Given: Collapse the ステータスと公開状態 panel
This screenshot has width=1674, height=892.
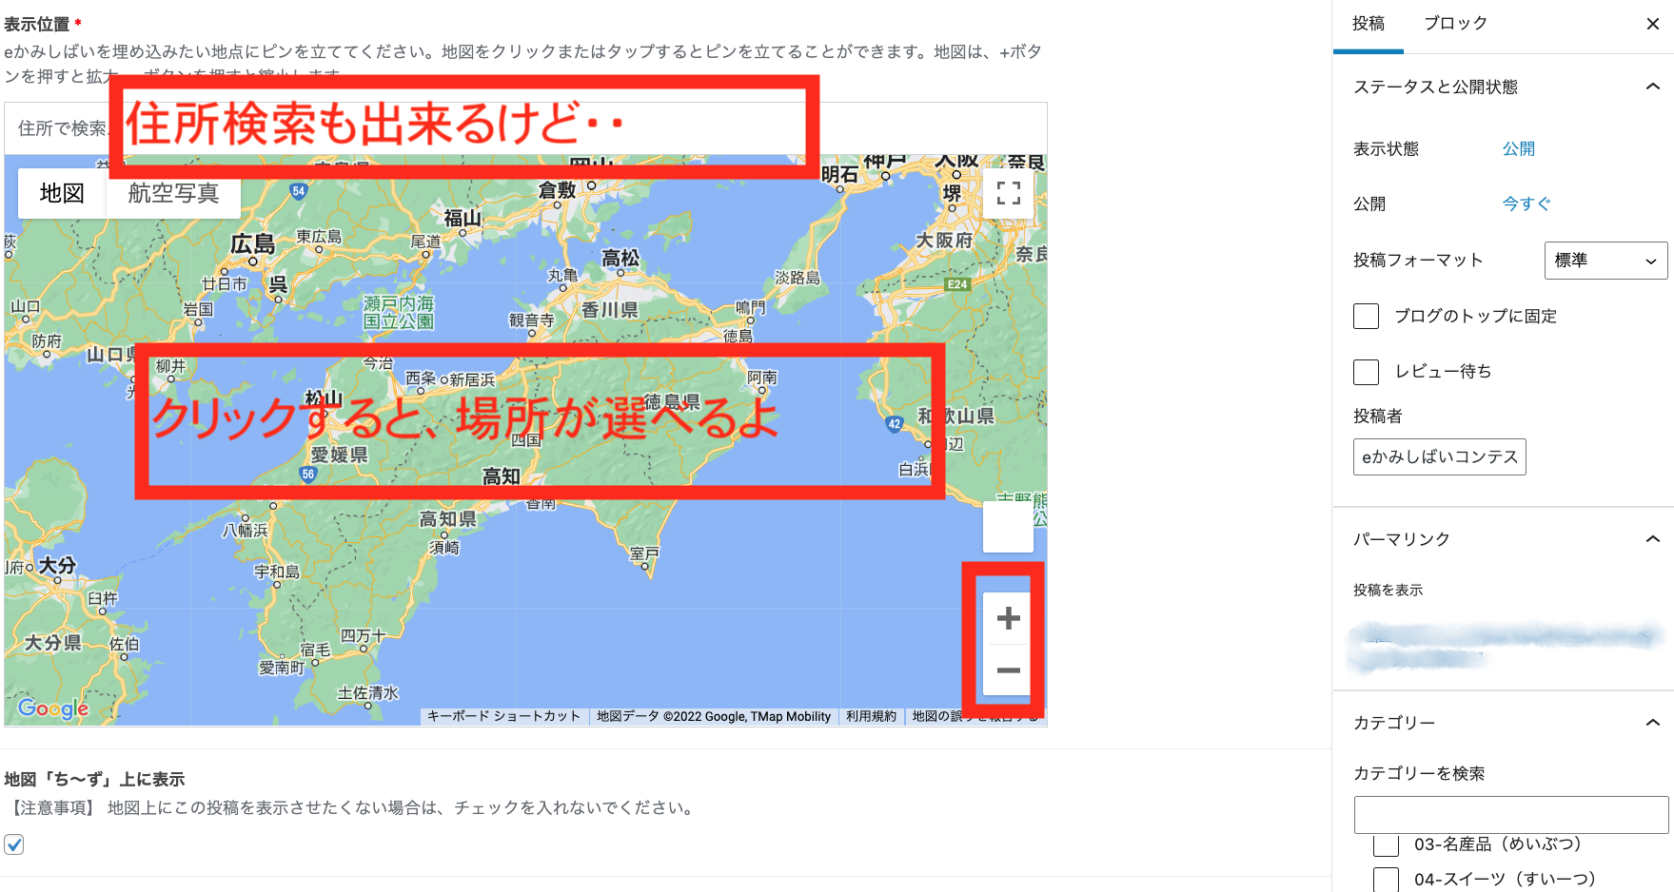Looking at the screenshot, I should (1652, 87).
